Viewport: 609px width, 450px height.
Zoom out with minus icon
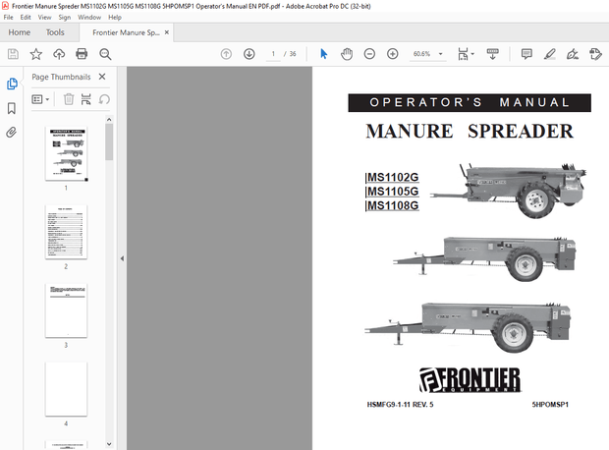369,54
